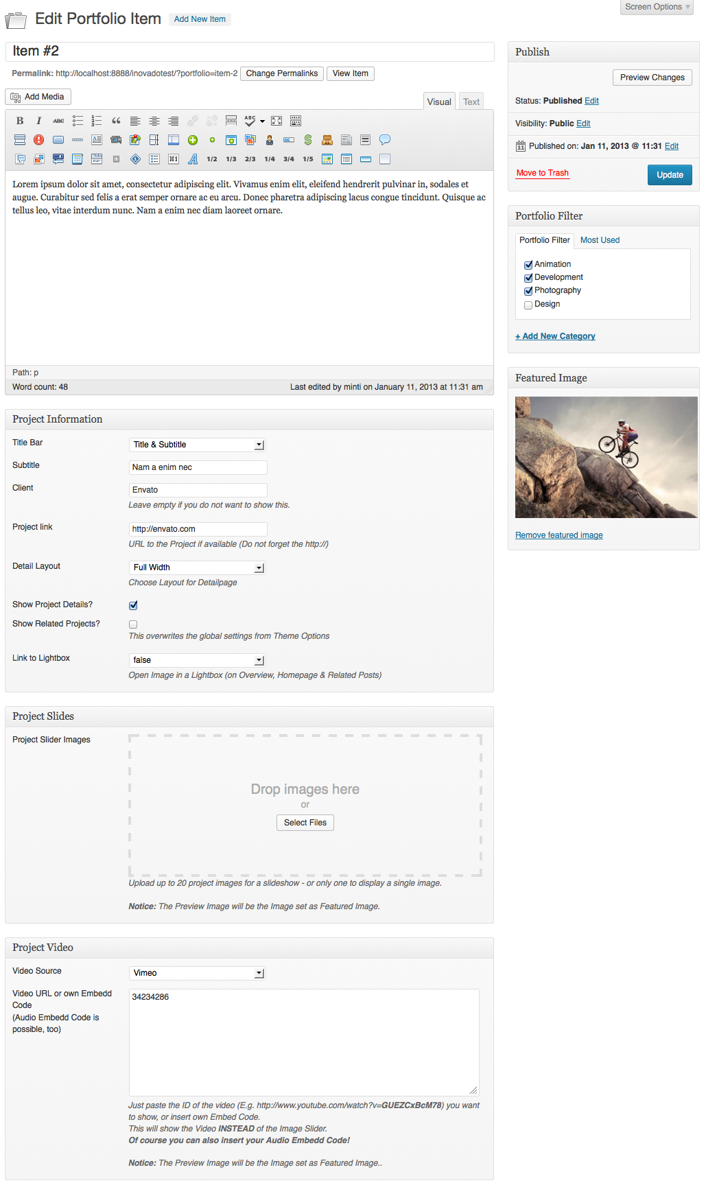Screen dimensions: 706x1185
Task: Click the Update button
Action: pos(670,175)
